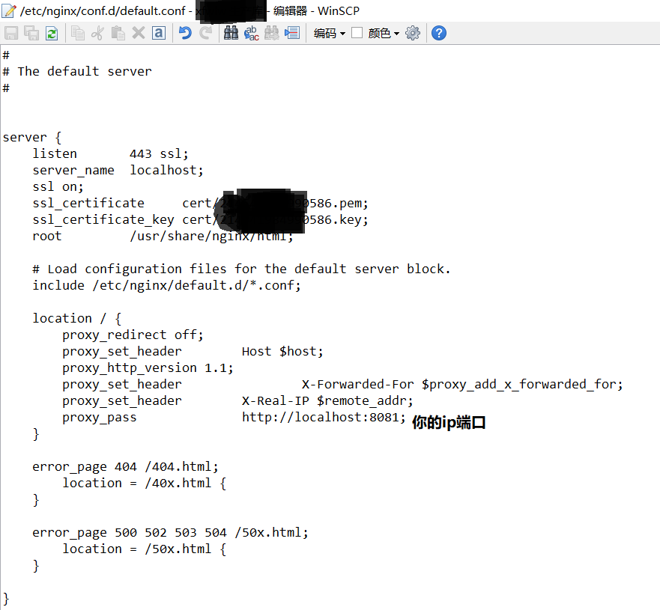
Task: Click the Delete X icon
Action: pos(139,33)
